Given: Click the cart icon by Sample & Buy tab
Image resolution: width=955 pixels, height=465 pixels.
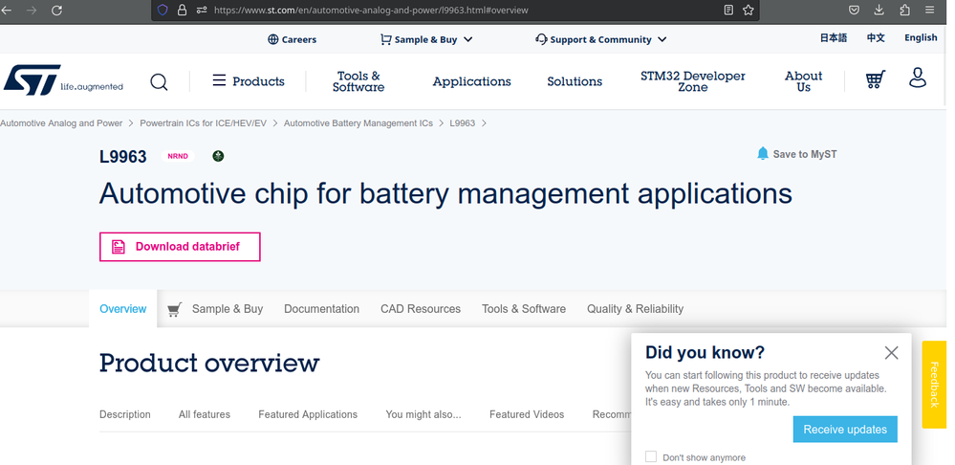Looking at the screenshot, I should [174, 310].
